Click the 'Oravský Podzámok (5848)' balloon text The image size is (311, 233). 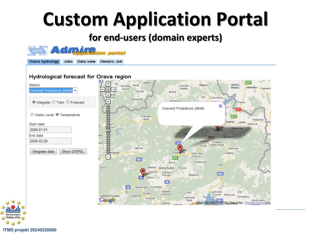[x=183, y=108]
